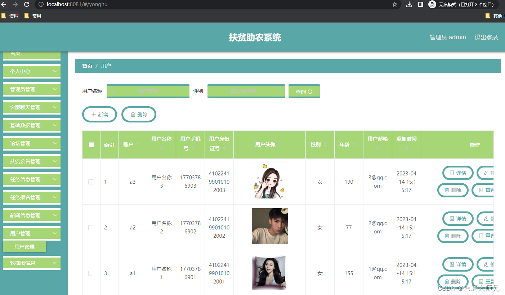The image size is (505, 295).
Task: Sort by 添加时间 column arrows
Action: tap(406, 148)
